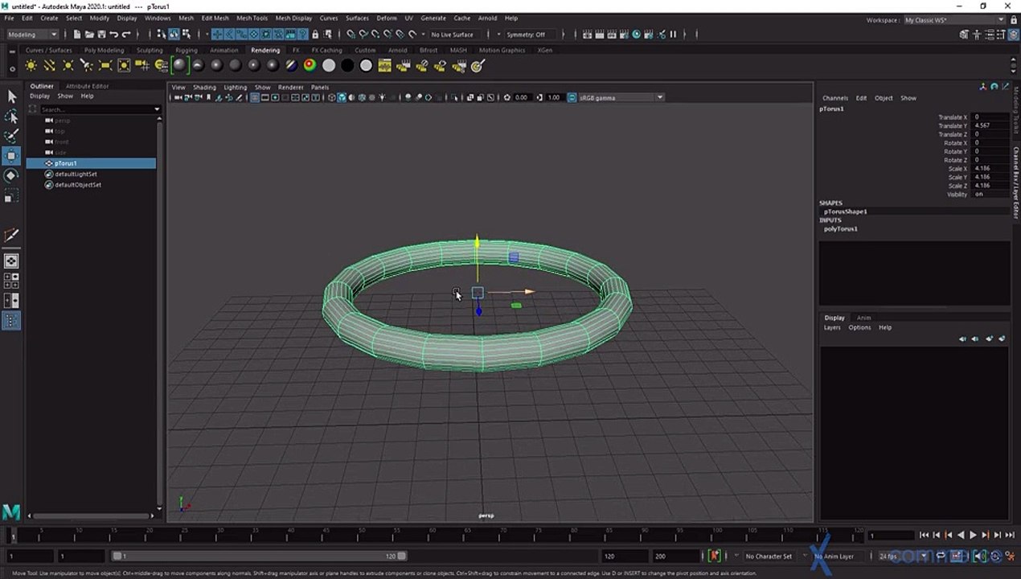This screenshot has height=579, width=1021.
Task: Choose the Paint selection tool
Action: (x=11, y=136)
